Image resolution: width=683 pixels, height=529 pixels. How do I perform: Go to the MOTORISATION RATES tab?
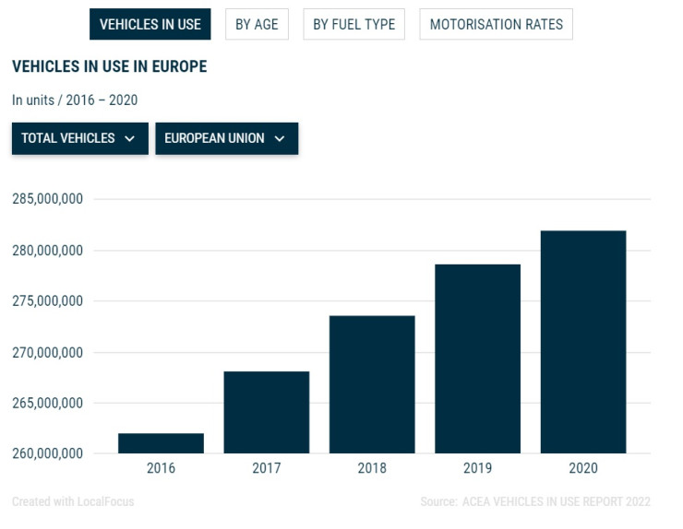[x=496, y=25]
